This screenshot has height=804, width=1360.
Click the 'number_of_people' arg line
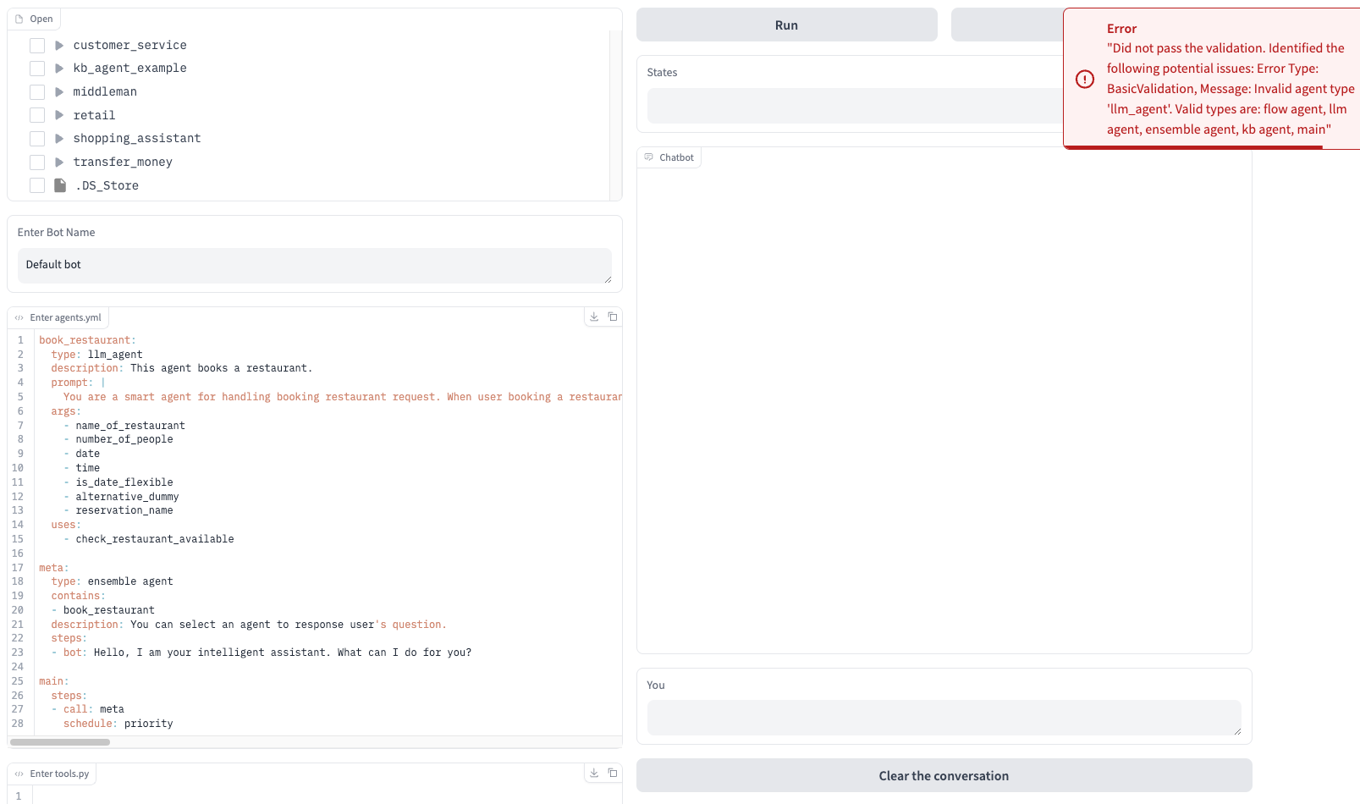[x=124, y=439]
